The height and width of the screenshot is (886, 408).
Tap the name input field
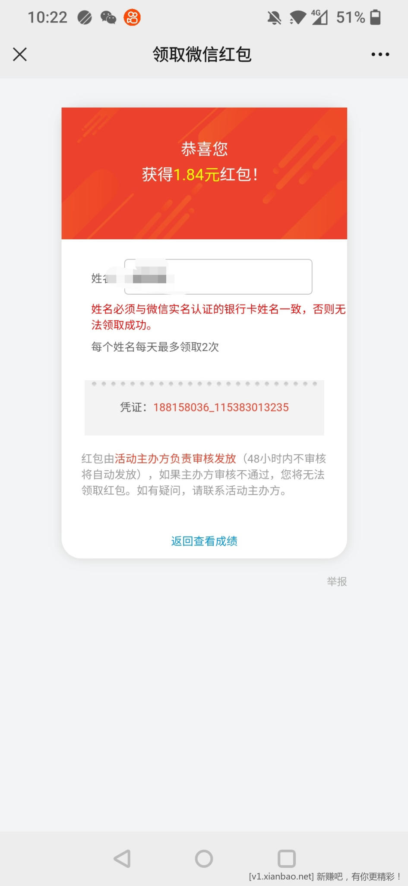pyautogui.click(x=218, y=277)
